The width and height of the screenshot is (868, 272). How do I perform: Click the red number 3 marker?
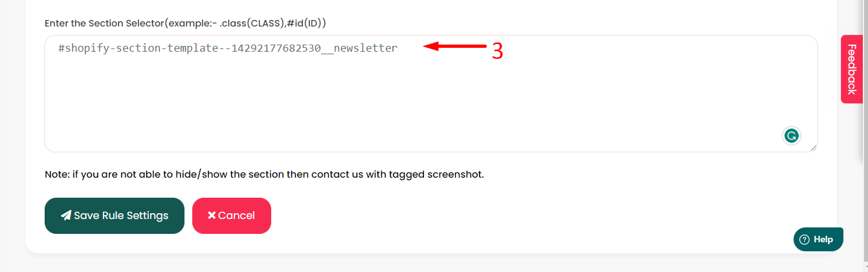(497, 51)
